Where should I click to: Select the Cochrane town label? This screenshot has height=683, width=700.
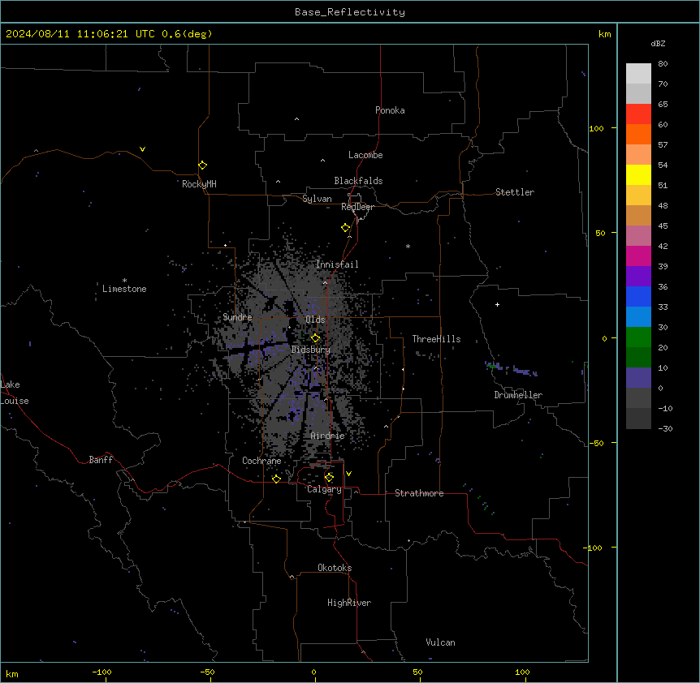[x=261, y=461]
